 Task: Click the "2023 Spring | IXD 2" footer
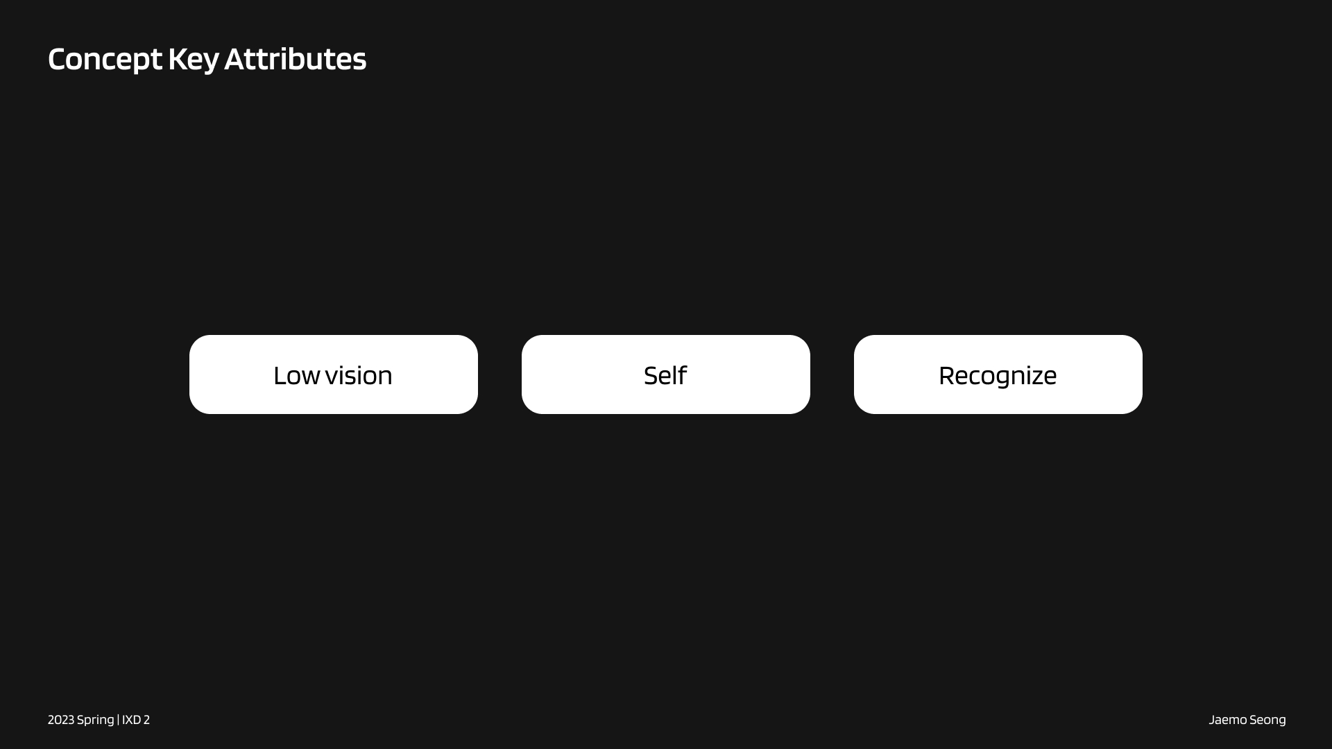pyautogui.click(x=99, y=720)
